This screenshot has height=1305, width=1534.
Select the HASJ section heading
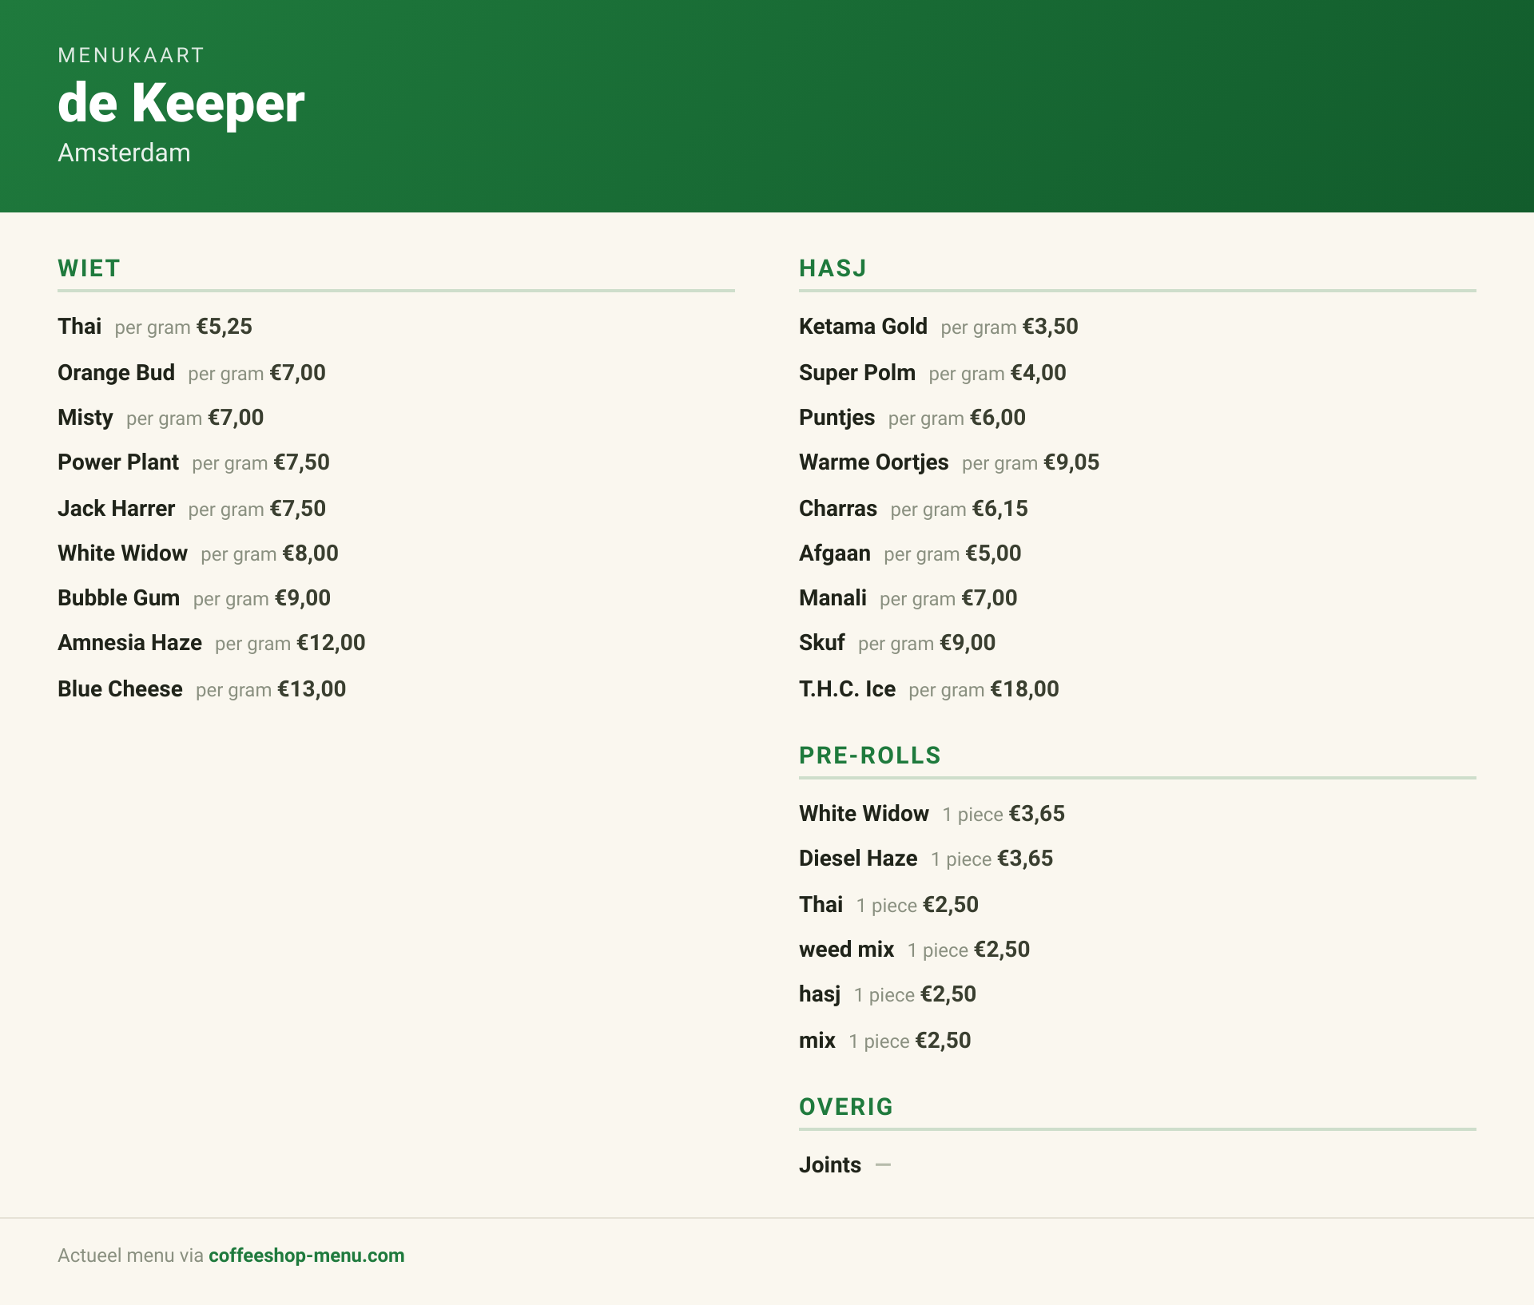pos(833,268)
